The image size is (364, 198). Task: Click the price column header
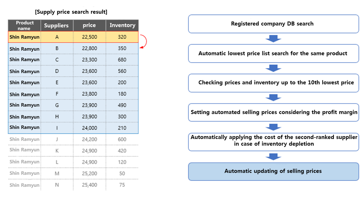(x=89, y=26)
